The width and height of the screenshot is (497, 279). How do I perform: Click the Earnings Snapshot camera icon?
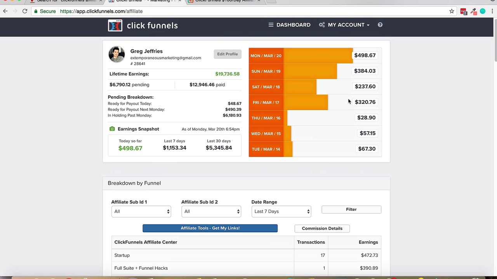coord(112,129)
